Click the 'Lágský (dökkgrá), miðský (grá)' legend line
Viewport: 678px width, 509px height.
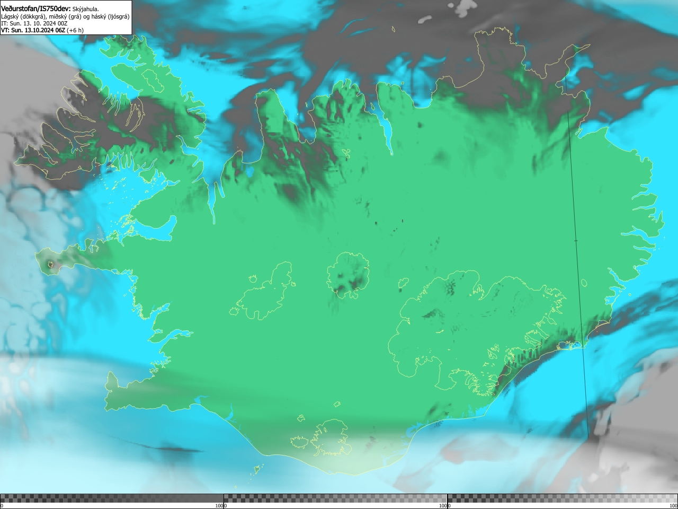(65, 16)
